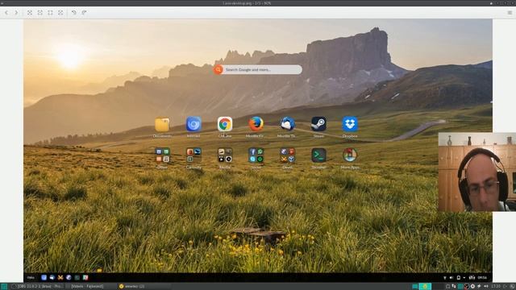
Task: Go to next image in viewer toolbar
Action: point(16,13)
